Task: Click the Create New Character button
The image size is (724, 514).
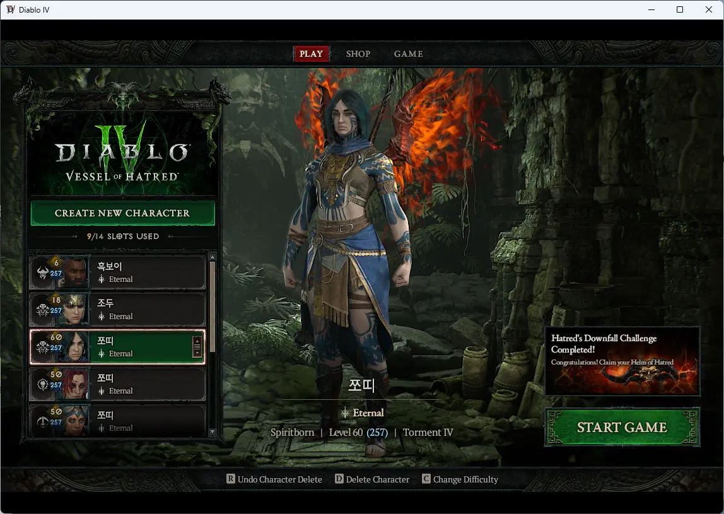Action: [x=122, y=213]
